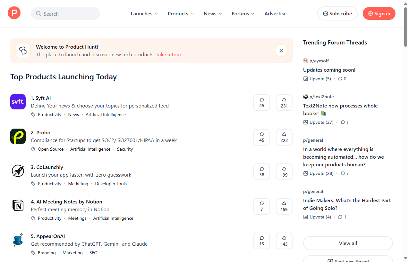The image size is (408, 262).
Task: Click the Probo product logo
Action: pos(18,136)
